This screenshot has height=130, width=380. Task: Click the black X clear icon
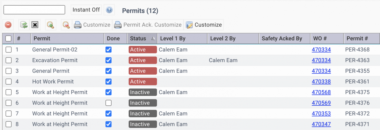[x=35, y=25]
